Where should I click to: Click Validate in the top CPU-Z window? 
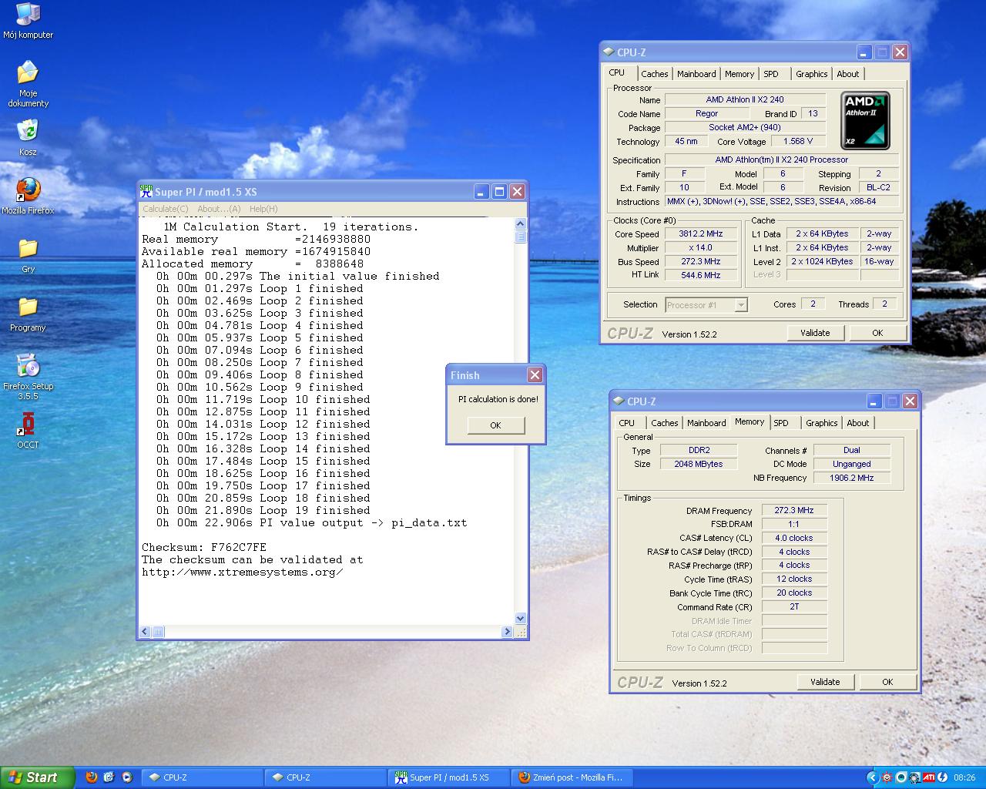(x=815, y=333)
